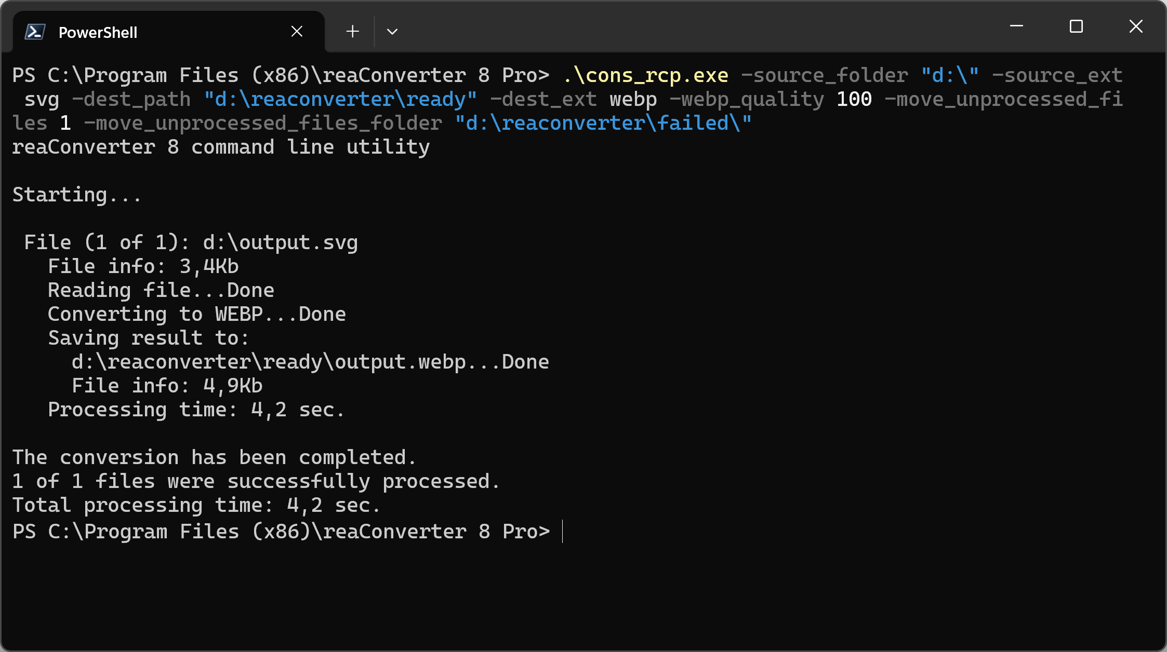
Task: Close the PowerShell tab
Action: click(297, 32)
